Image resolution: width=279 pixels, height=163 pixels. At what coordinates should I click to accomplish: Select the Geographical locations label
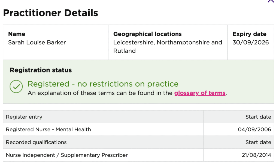pos(147,34)
